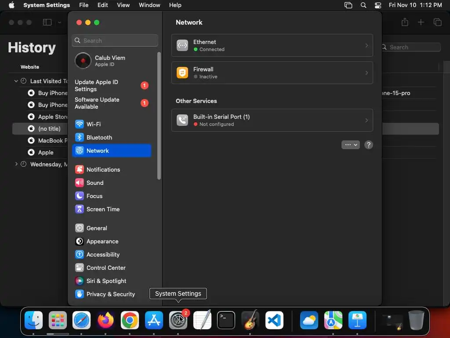Select (no title) row in Safari History
The width and height of the screenshot is (450, 338).
coord(40,129)
